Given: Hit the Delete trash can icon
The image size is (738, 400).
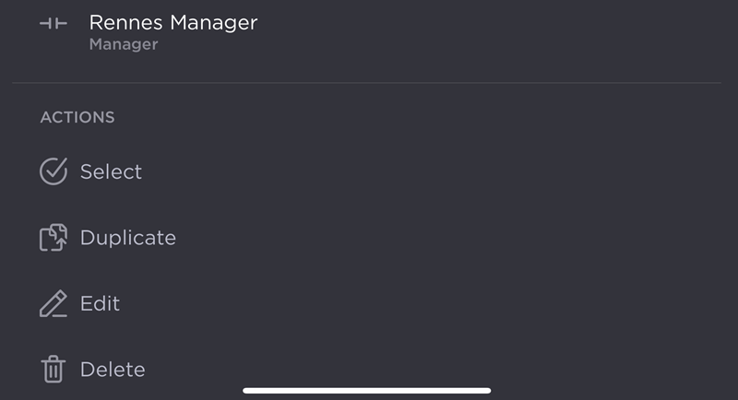Looking at the screenshot, I should tap(54, 370).
